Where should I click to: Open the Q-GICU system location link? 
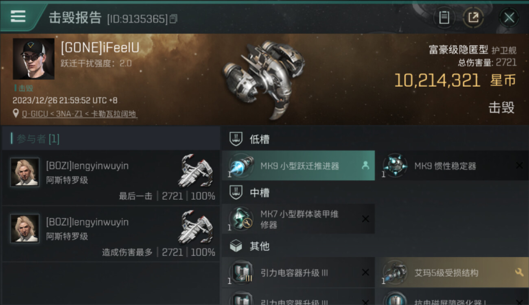pyautogui.click(x=79, y=114)
